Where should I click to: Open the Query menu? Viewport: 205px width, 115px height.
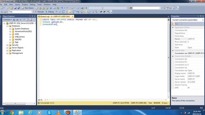(18, 4)
